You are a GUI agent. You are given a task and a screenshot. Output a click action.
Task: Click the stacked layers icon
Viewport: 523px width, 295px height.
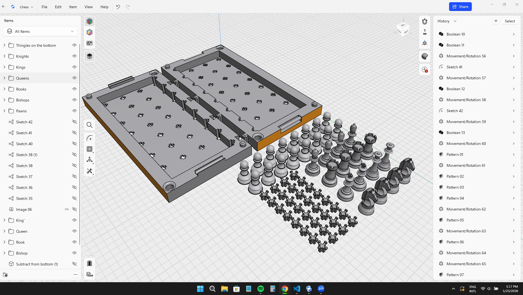click(x=90, y=56)
